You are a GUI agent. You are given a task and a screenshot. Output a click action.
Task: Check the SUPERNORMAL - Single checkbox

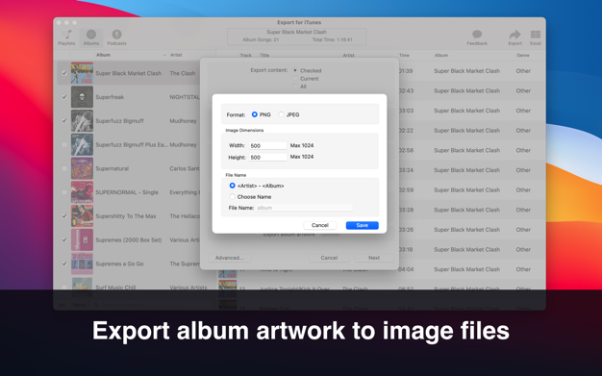[x=64, y=192]
